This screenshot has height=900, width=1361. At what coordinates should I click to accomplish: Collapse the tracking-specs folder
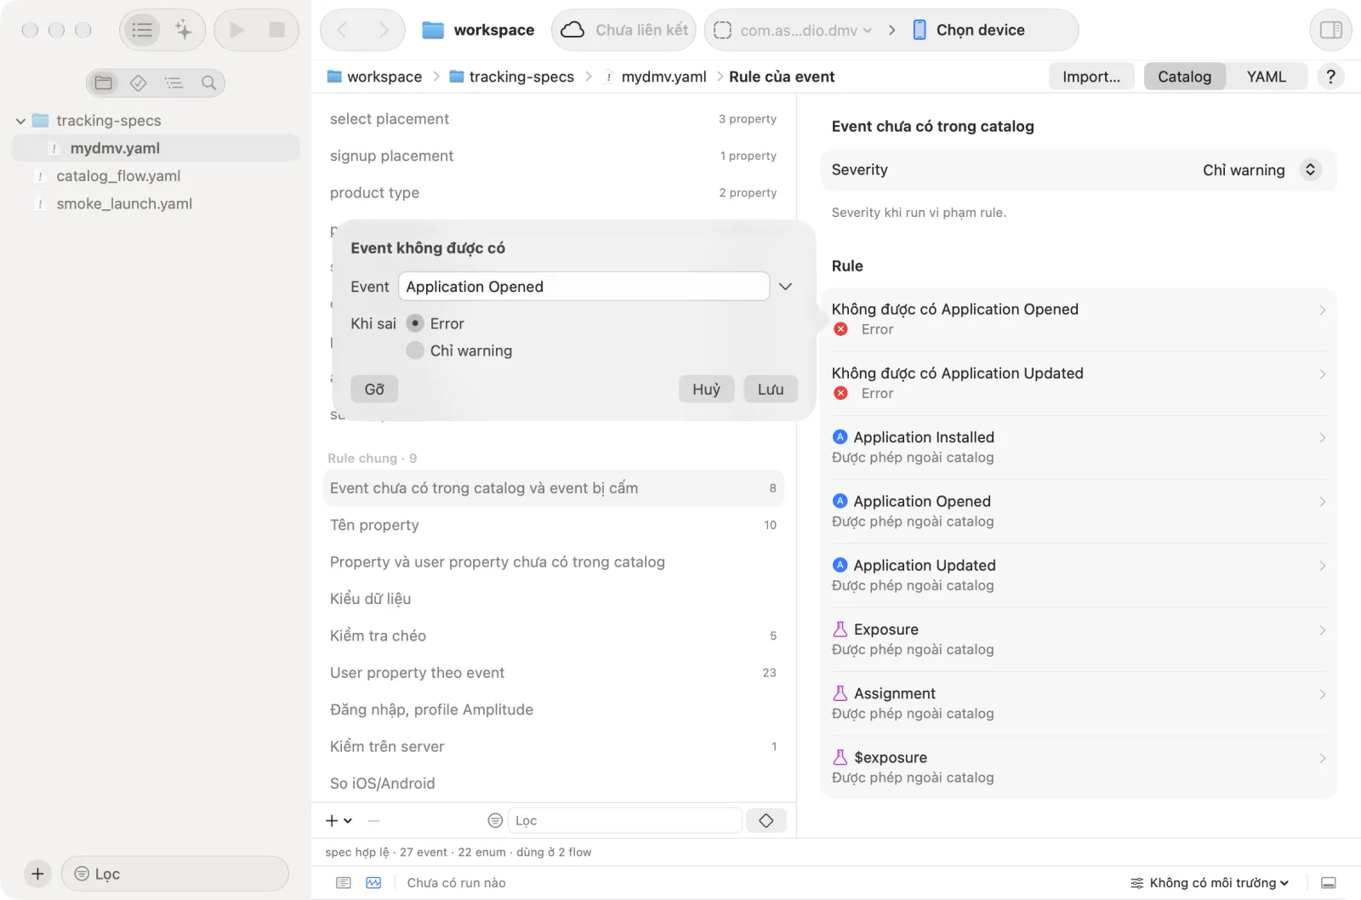tap(20, 121)
